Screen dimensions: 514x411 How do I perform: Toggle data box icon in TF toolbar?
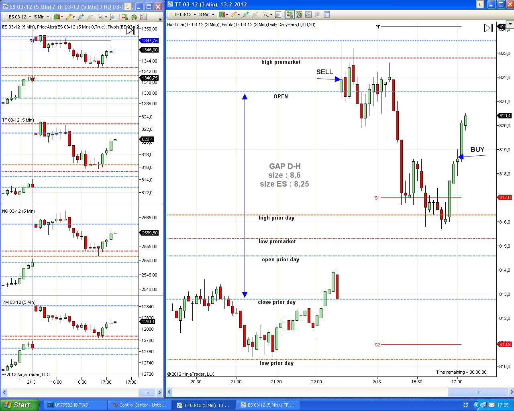click(x=327, y=14)
